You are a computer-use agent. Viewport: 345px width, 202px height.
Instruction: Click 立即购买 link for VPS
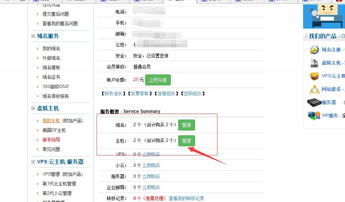pyautogui.click(x=151, y=155)
